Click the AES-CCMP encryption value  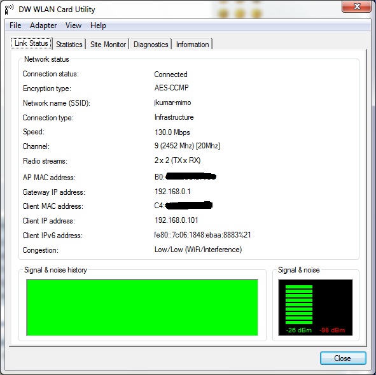(171, 88)
